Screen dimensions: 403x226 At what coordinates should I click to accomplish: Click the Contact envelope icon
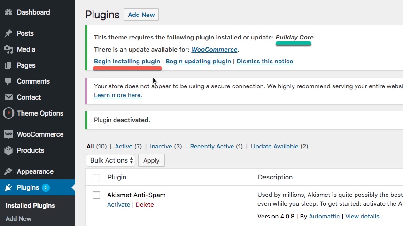click(8, 97)
